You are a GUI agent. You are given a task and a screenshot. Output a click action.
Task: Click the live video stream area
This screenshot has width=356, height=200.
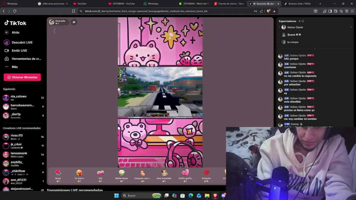click(160, 92)
